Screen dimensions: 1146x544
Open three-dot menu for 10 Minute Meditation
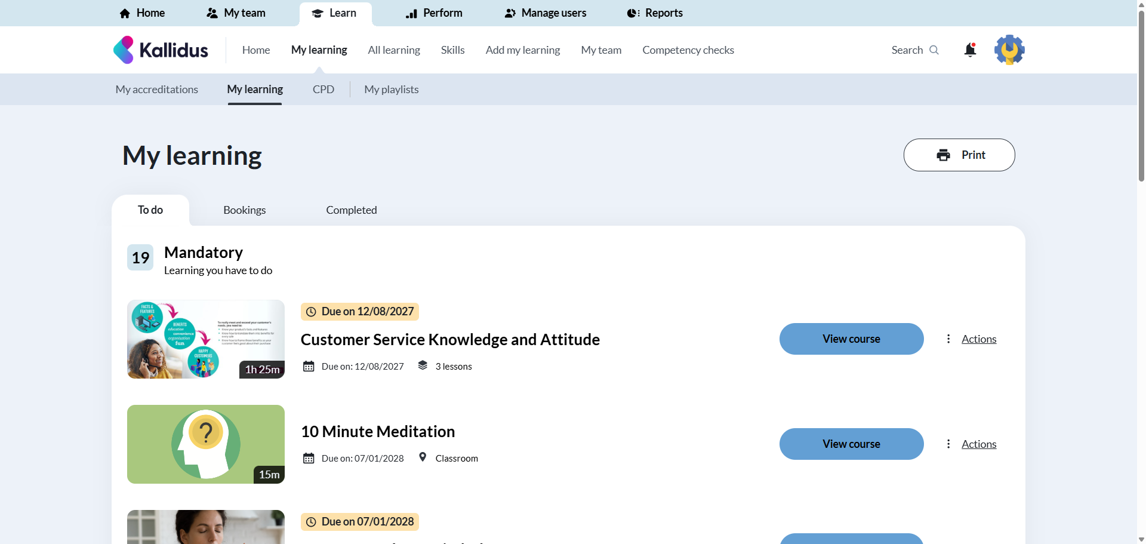(x=948, y=444)
